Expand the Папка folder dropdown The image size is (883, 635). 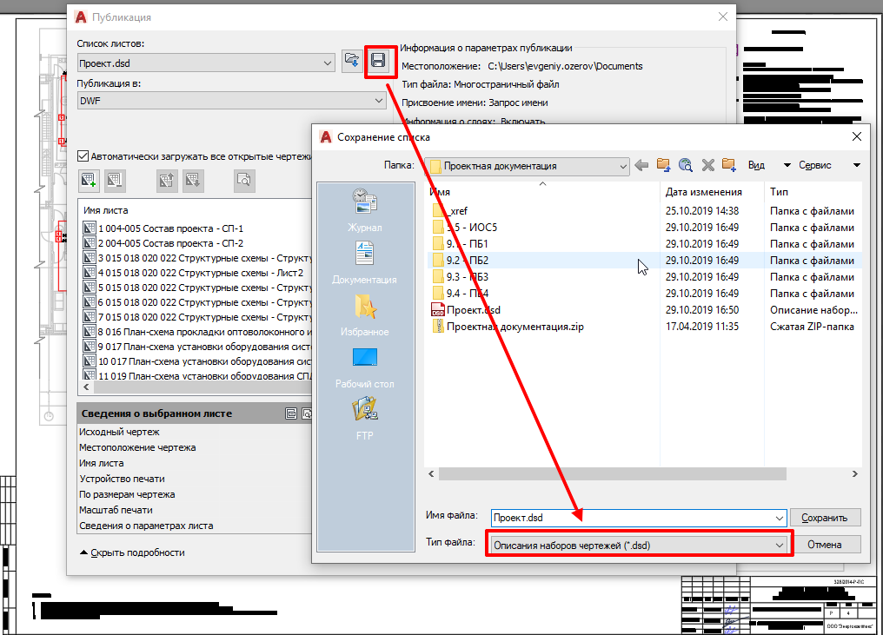tap(527, 166)
